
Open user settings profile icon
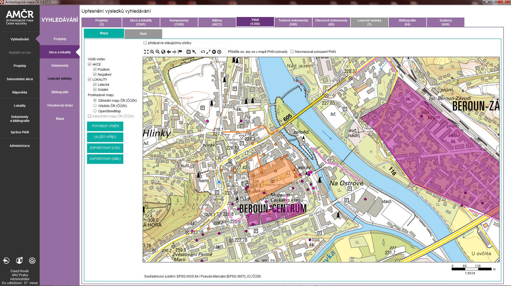pos(19,261)
